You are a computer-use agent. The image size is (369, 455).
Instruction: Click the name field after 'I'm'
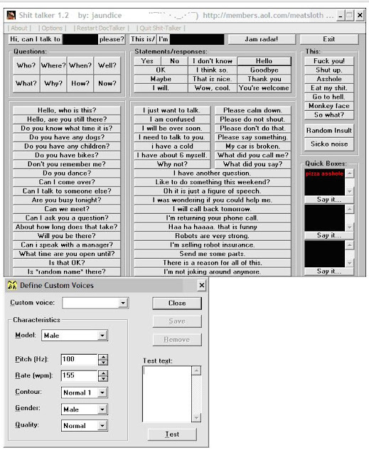click(197, 40)
